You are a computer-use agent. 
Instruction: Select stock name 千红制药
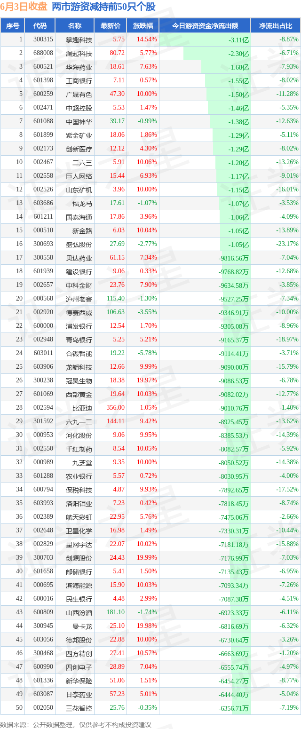click(x=79, y=449)
